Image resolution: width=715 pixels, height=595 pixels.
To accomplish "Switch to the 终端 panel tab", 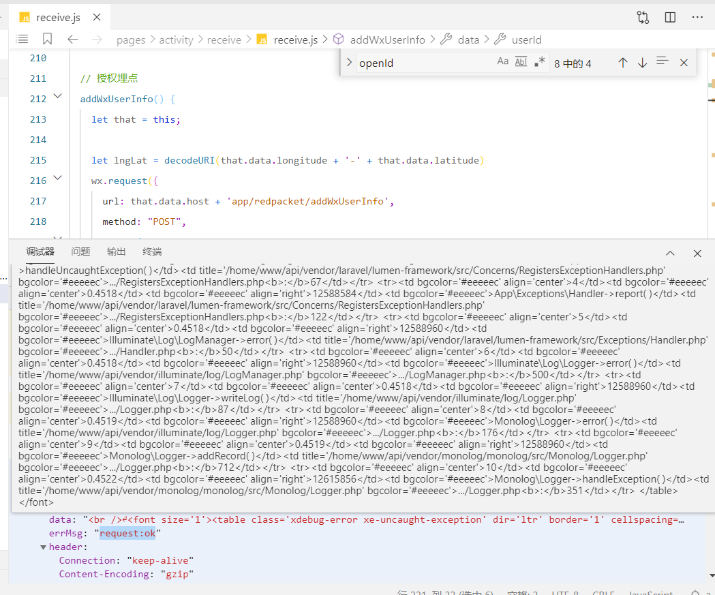I will point(152,251).
